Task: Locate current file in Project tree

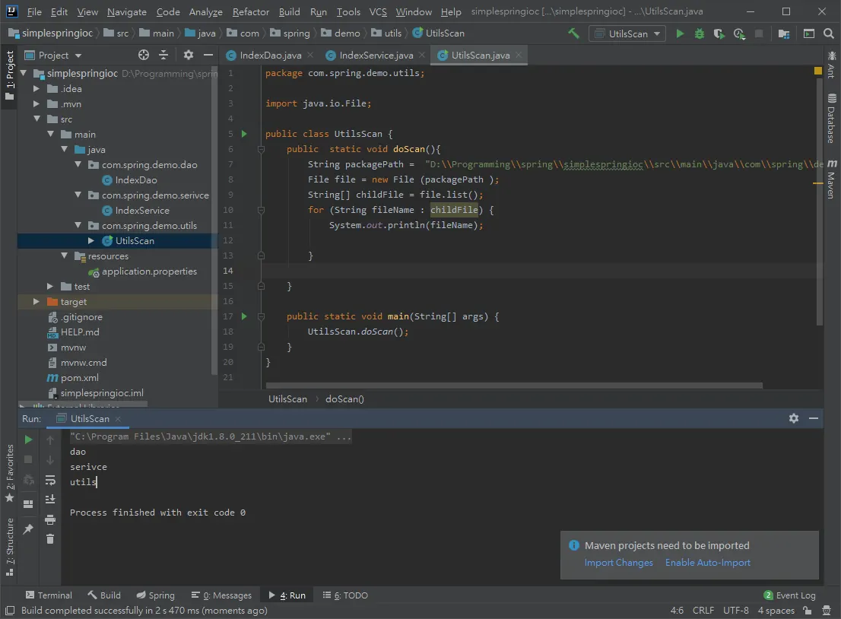Action: coord(143,55)
